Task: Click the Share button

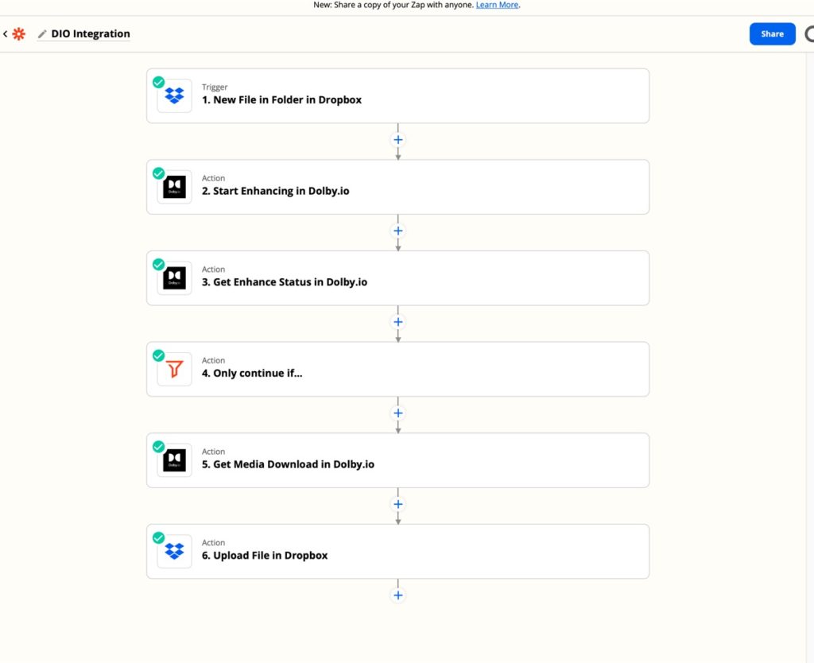Action: tap(772, 33)
